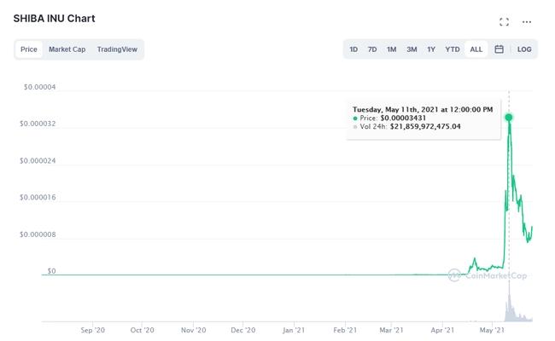Open the TradingView chart tab
Image resolution: width=555 pixels, height=341 pixels.
[117, 49]
